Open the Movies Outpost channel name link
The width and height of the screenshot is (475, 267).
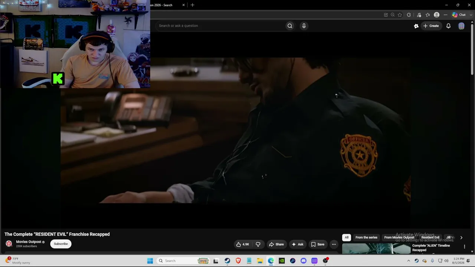[28, 242]
